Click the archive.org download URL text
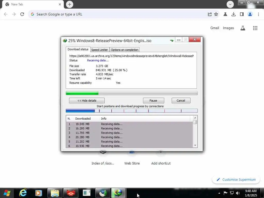Image resolution: width=264 pixels, height=198 pixels. [x=131, y=56]
